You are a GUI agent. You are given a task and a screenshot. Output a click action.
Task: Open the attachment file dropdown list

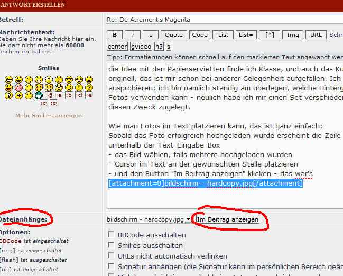tap(188, 219)
